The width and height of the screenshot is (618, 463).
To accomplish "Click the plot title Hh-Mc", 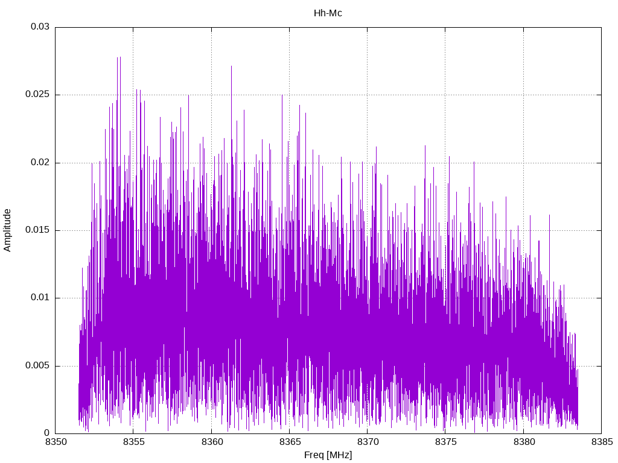I will coord(328,13).
